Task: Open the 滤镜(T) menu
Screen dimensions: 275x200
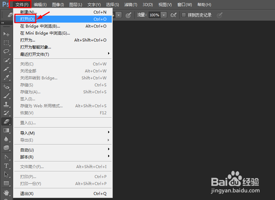Action: [x=131, y=5]
